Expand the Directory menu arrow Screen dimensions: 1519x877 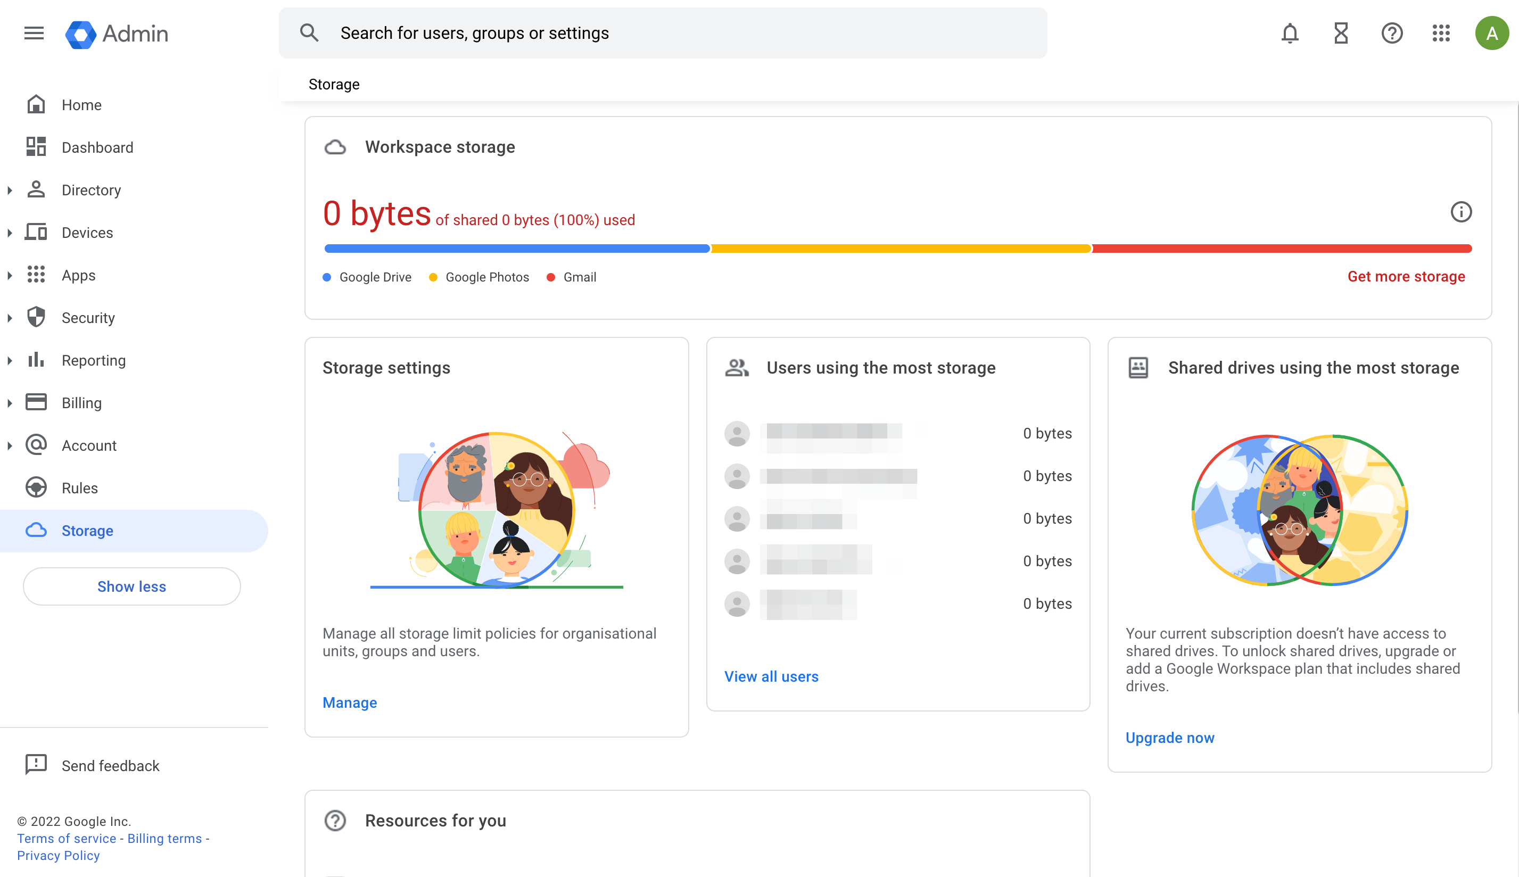10,191
